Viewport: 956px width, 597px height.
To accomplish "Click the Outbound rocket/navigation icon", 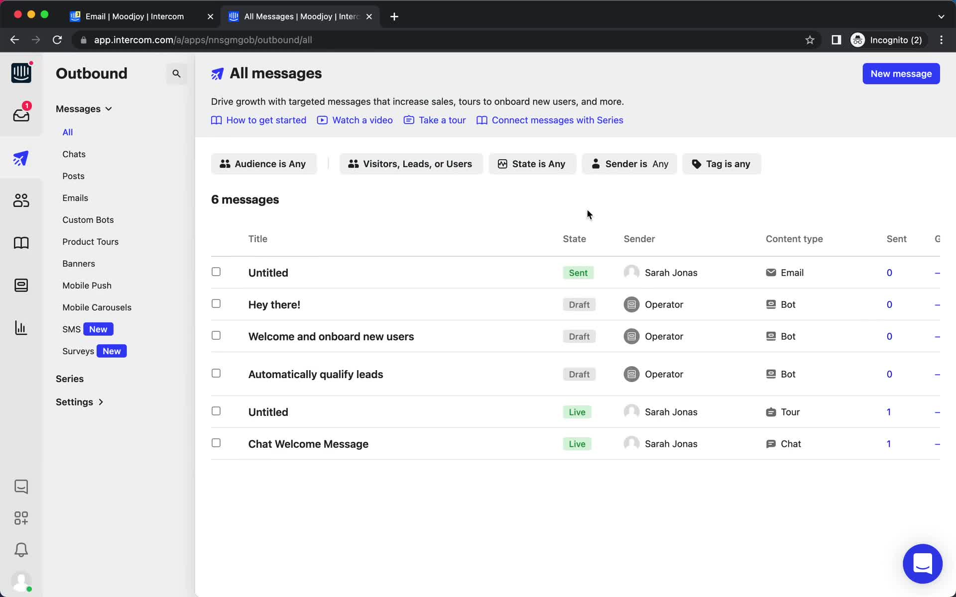I will (x=20, y=158).
